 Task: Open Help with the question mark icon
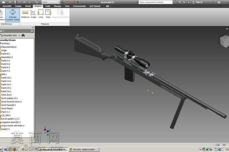point(219,2)
